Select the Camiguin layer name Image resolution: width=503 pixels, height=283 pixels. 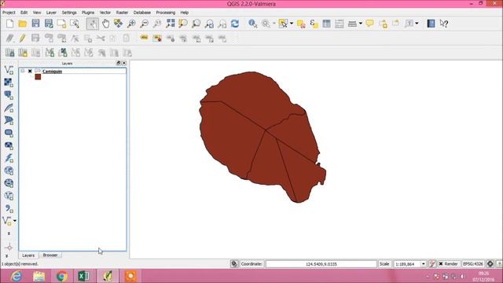52,72
